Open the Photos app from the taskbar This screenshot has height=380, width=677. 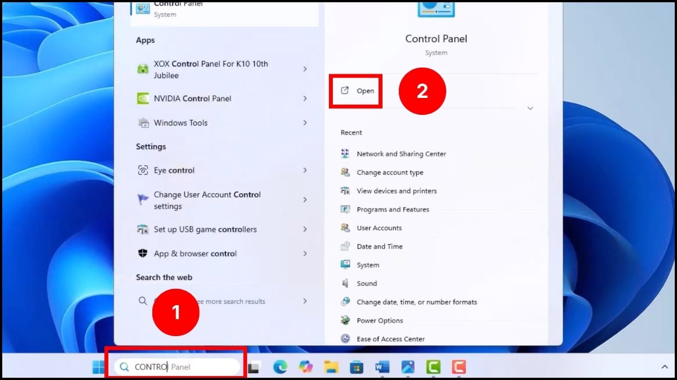point(408,367)
